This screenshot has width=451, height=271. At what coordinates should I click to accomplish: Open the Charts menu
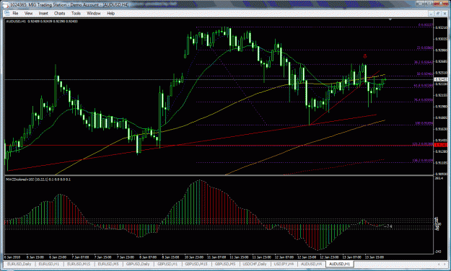60,13
